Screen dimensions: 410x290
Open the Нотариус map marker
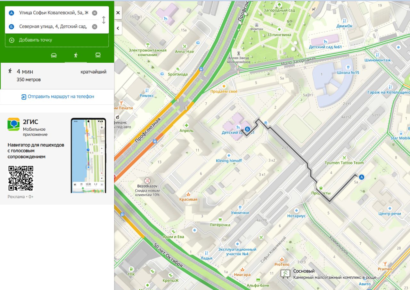tap(297, 210)
